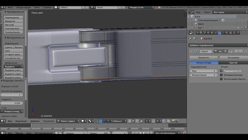This screenshot has width=248, height=140.
Task: Move Subsurf modifier down in stack
Action: pyautogui.click(x=241, y=51)
